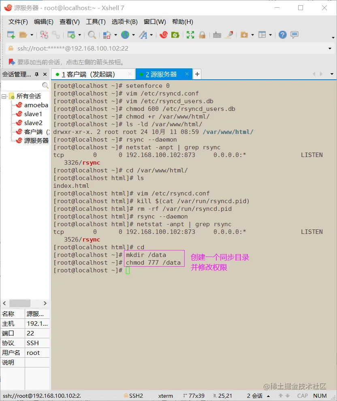Click the Disconnect toolbar icon

pyautogui.click(x=44, y=35)
